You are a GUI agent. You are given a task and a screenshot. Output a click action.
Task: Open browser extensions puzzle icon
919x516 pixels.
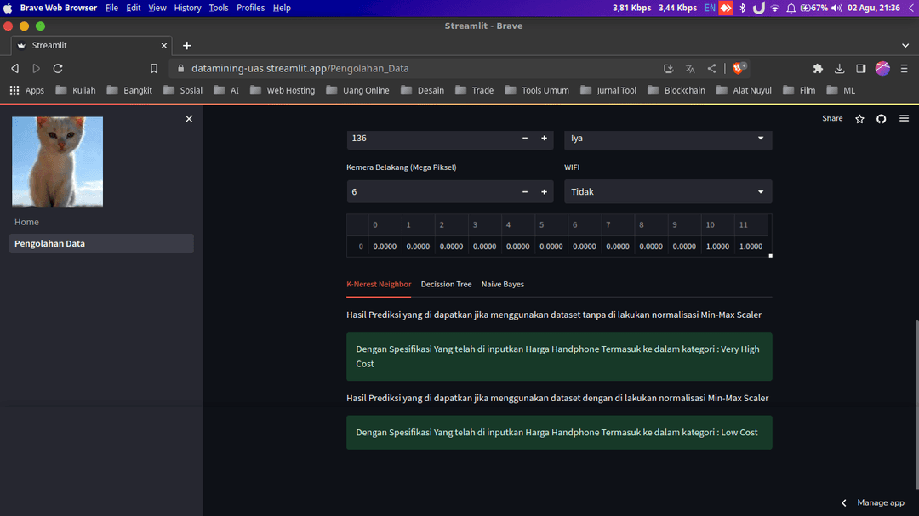click(x=818, y=68)
